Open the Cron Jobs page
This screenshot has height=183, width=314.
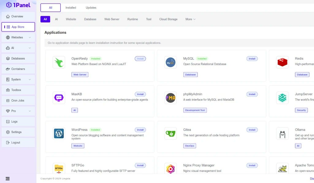click(18, 101)
